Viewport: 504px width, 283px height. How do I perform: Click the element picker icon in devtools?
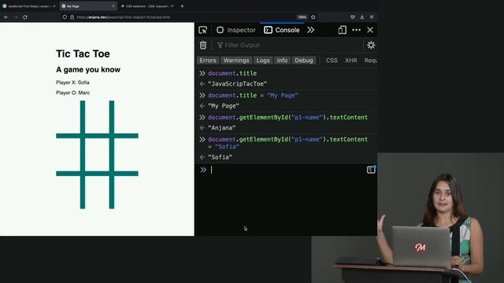(203, 30)
